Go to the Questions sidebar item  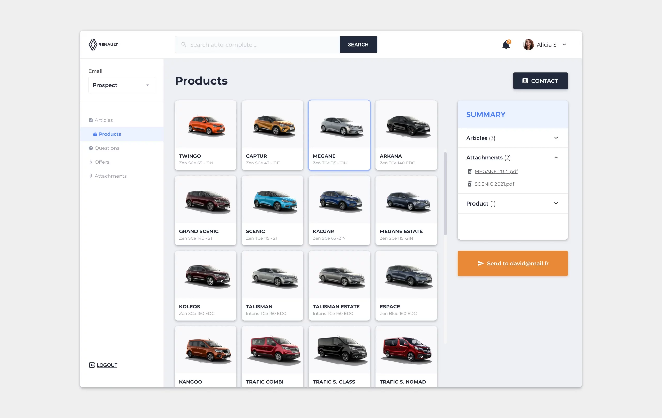point(107,148)
